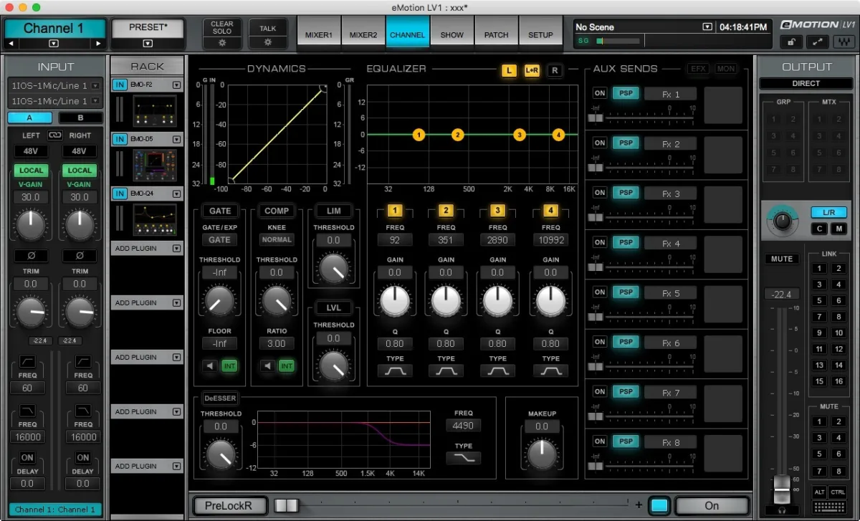Go to the SETUP tab
This screenshot has width=860, height=521.
[540, 33]
